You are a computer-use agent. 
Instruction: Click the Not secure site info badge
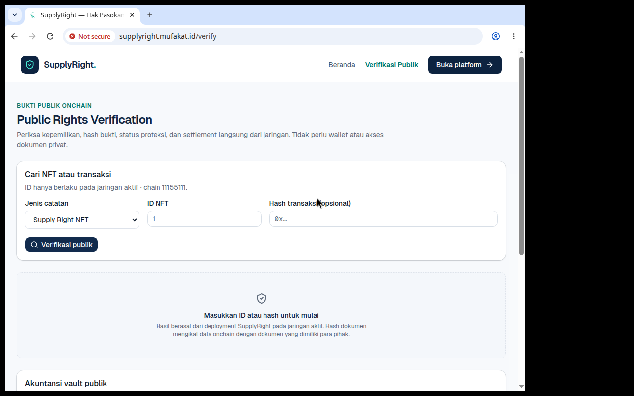[x=90, y=36]
